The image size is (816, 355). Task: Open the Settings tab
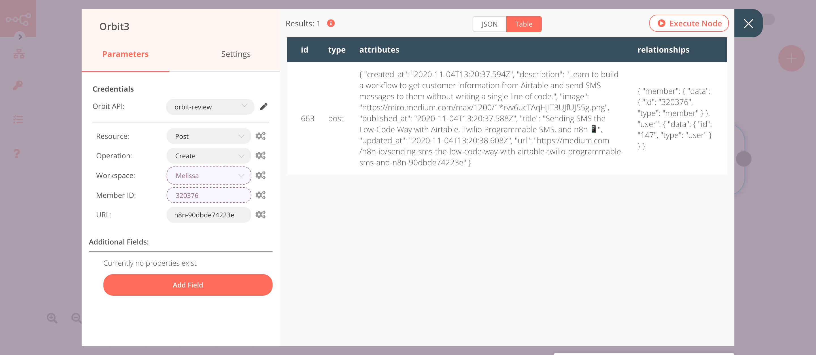[x=236, y=54]
